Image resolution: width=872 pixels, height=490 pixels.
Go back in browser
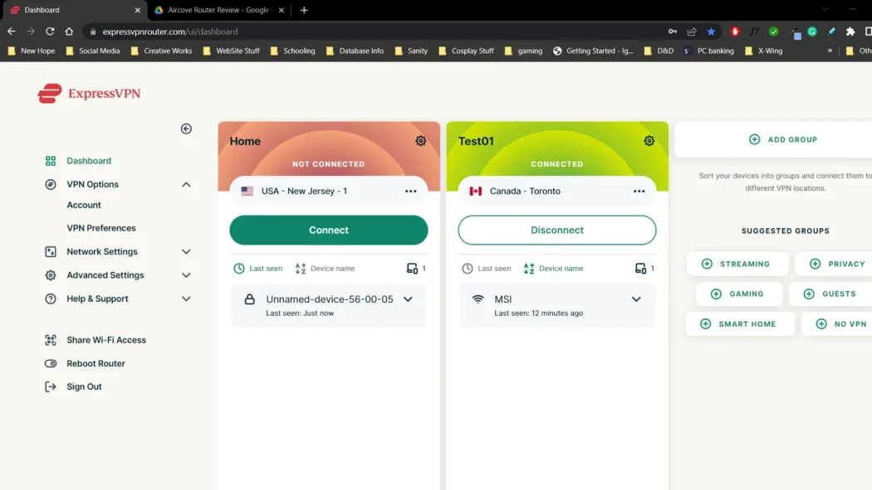12,32
